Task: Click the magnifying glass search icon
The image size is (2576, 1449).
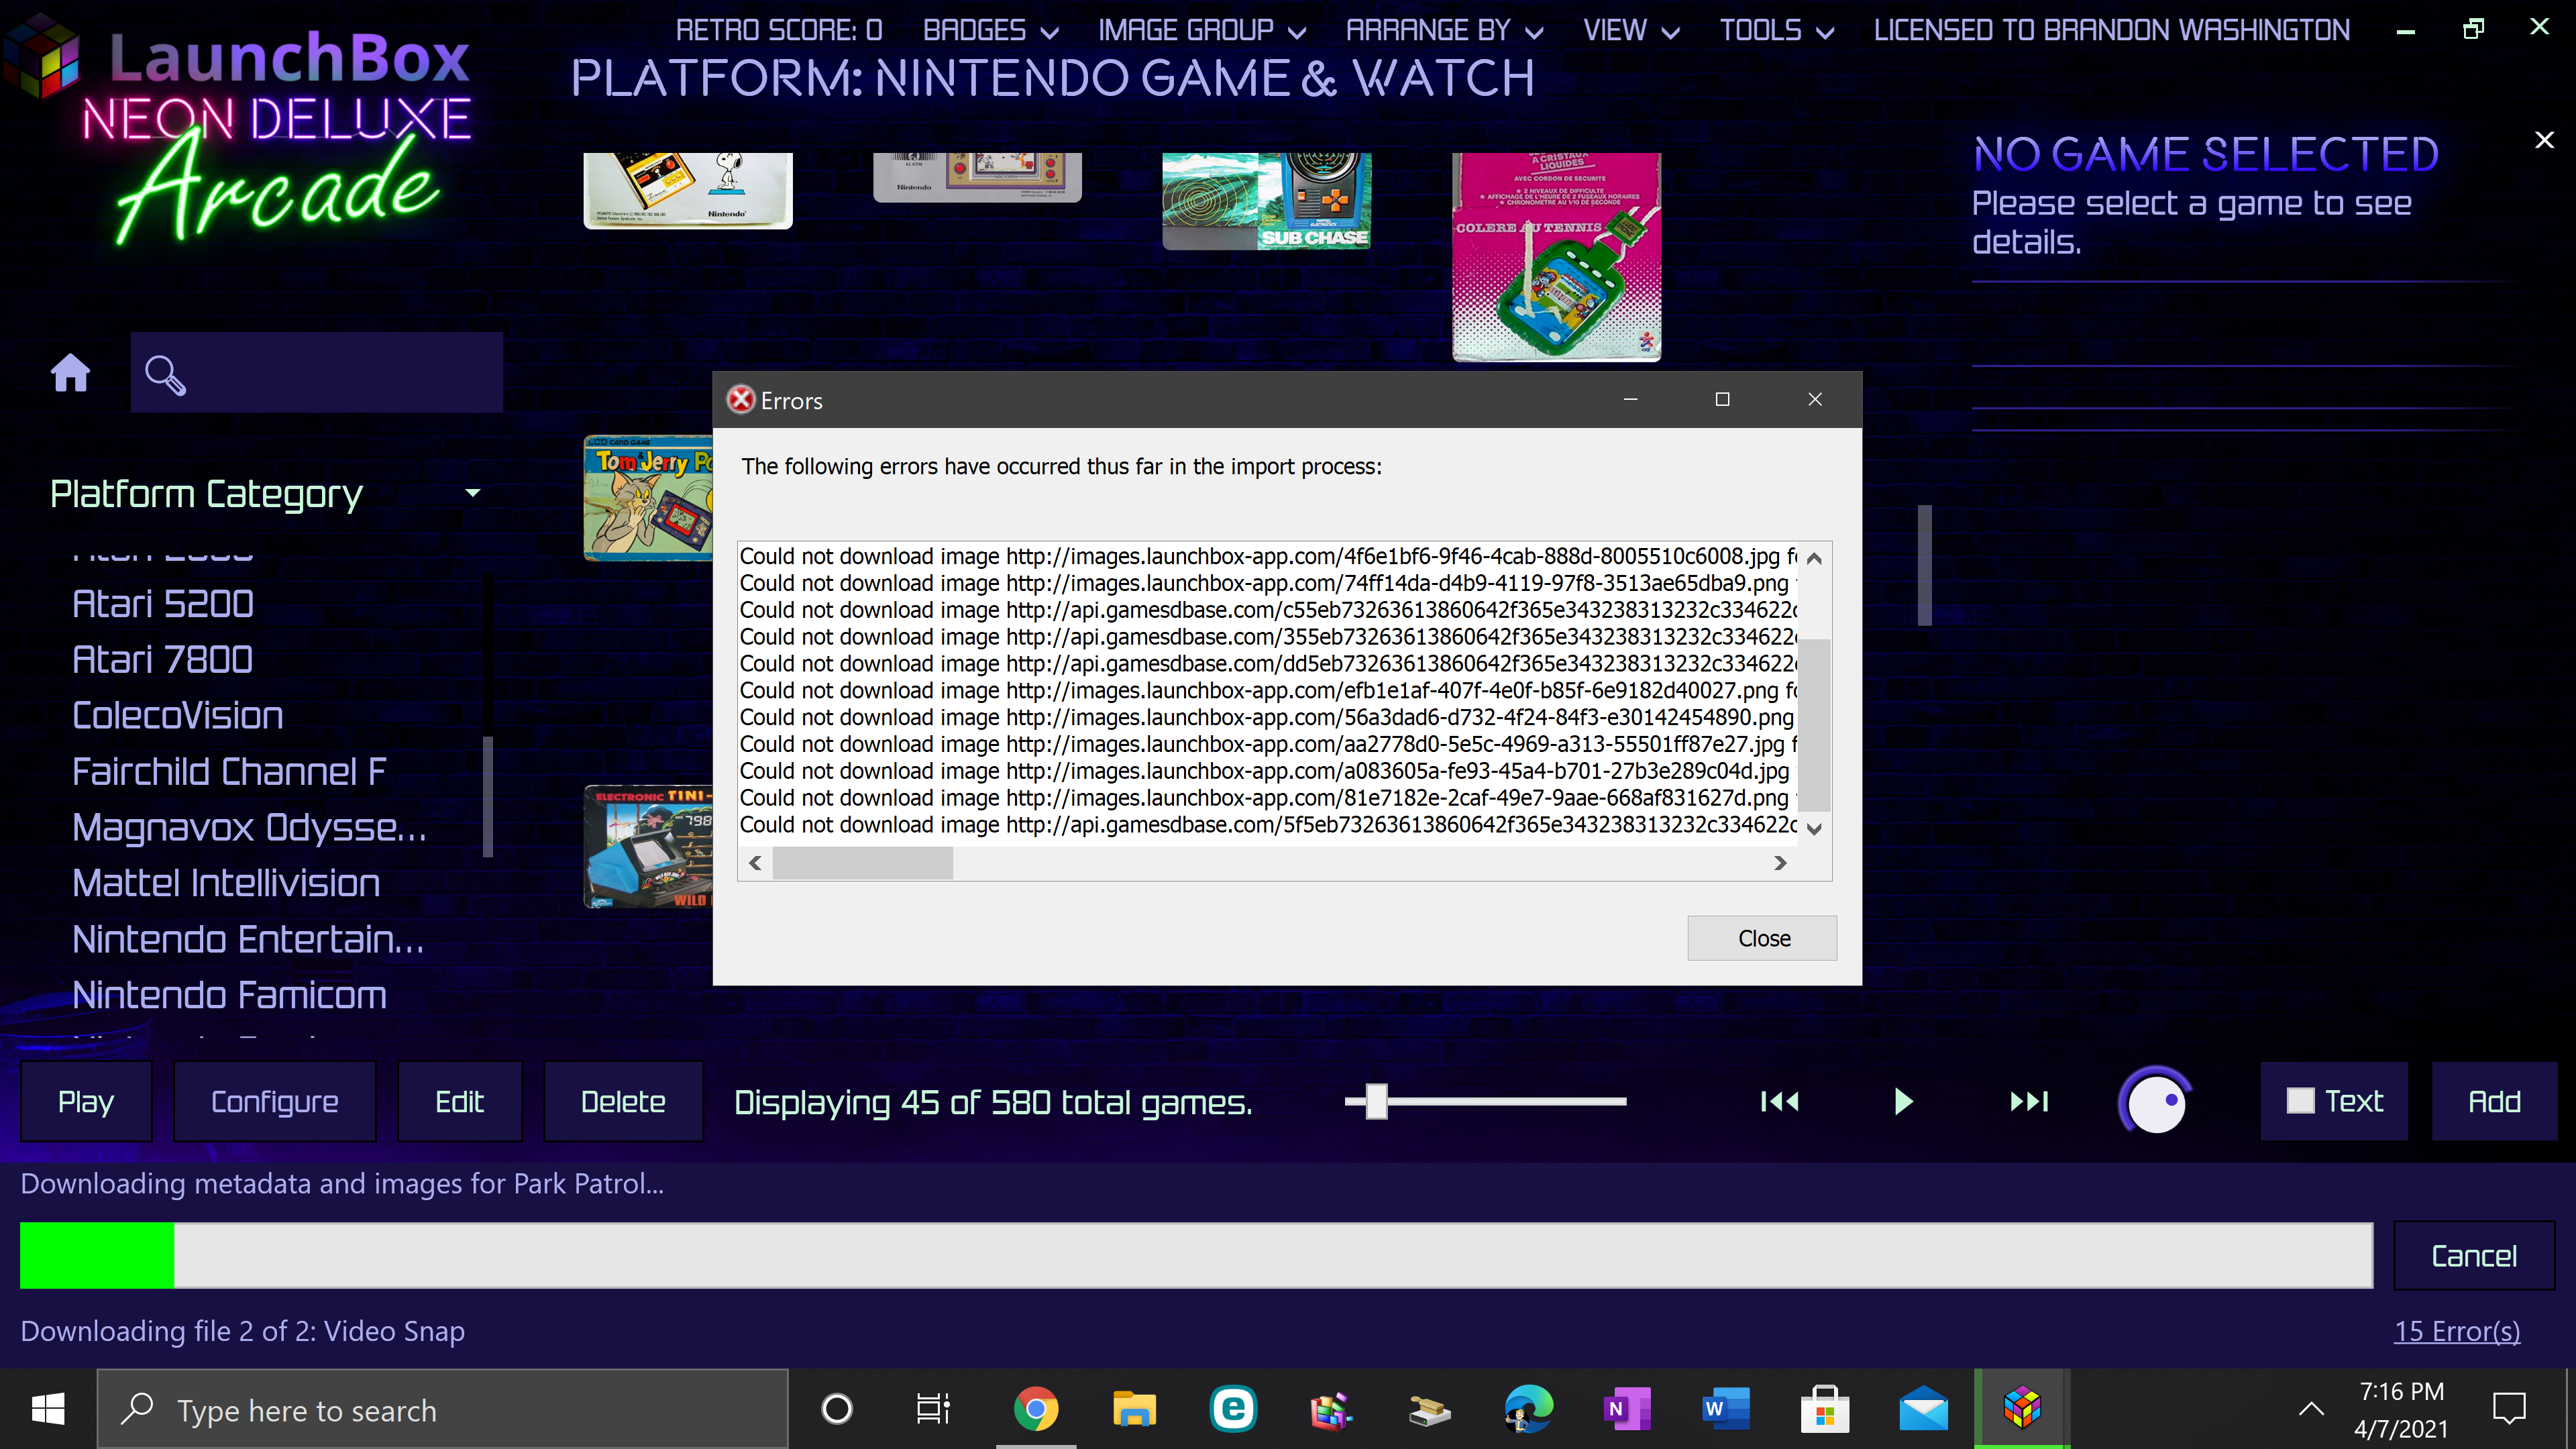Action: pos(165,375)
